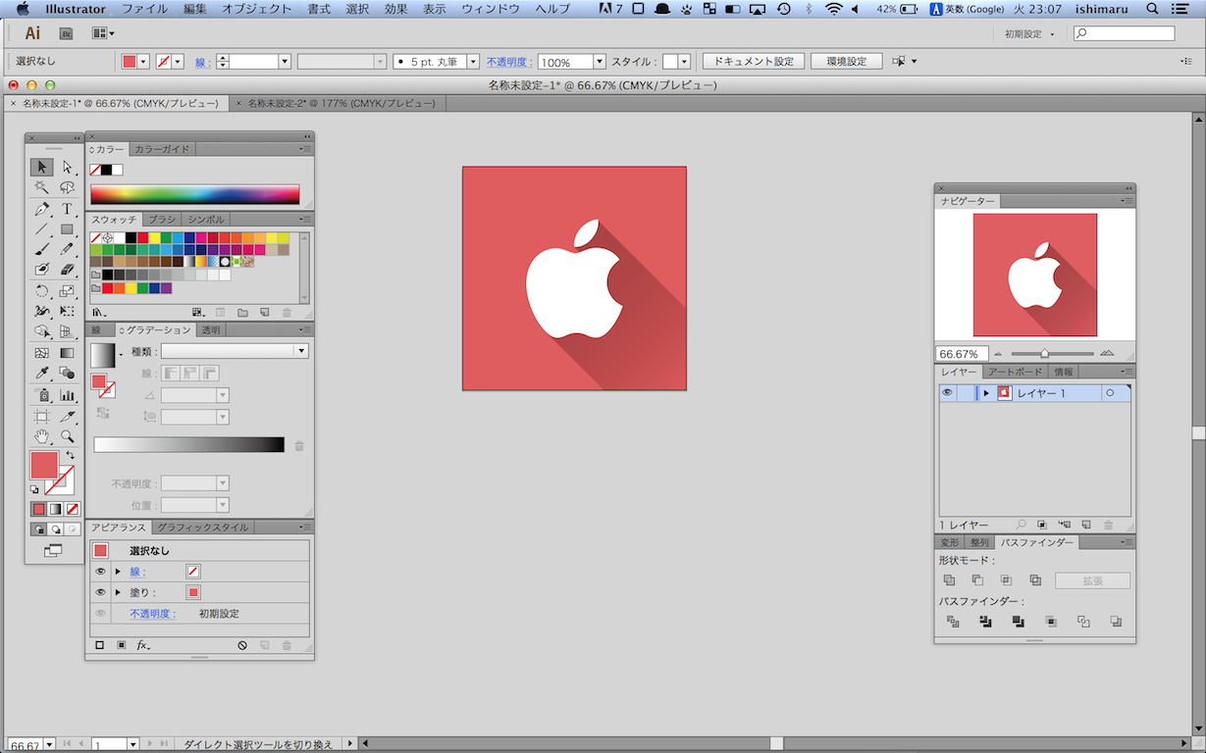This screenshot has width=1206, height=753.
Task: Select the Selection (black arrow) tool
Action: coord(41,167)
